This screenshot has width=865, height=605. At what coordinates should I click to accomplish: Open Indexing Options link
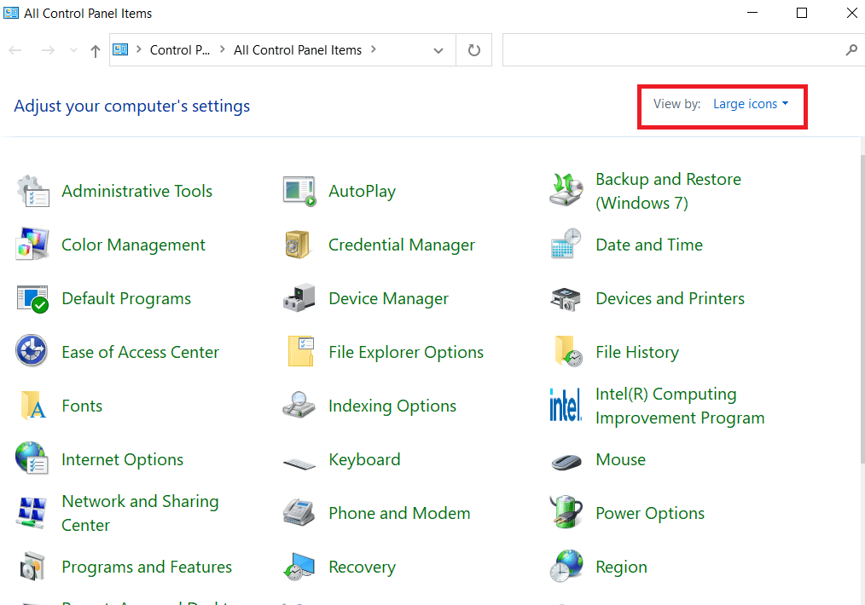click(392, 406)
